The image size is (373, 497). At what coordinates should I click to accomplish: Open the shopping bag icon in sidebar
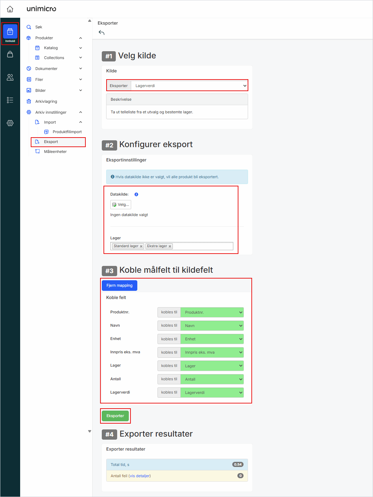point(10,54)
